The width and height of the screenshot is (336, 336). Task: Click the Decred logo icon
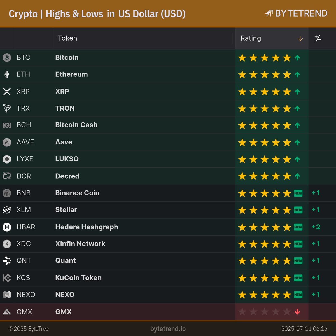pyautogui.click(x=7, y=176)
